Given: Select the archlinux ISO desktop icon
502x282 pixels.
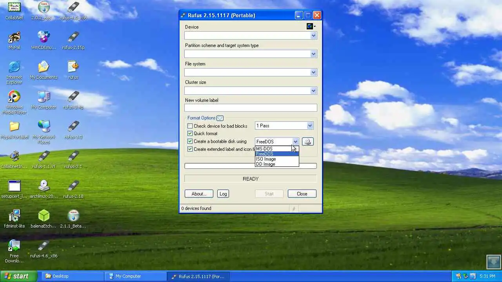Looking at the screenshot, I should pos(44,189).
